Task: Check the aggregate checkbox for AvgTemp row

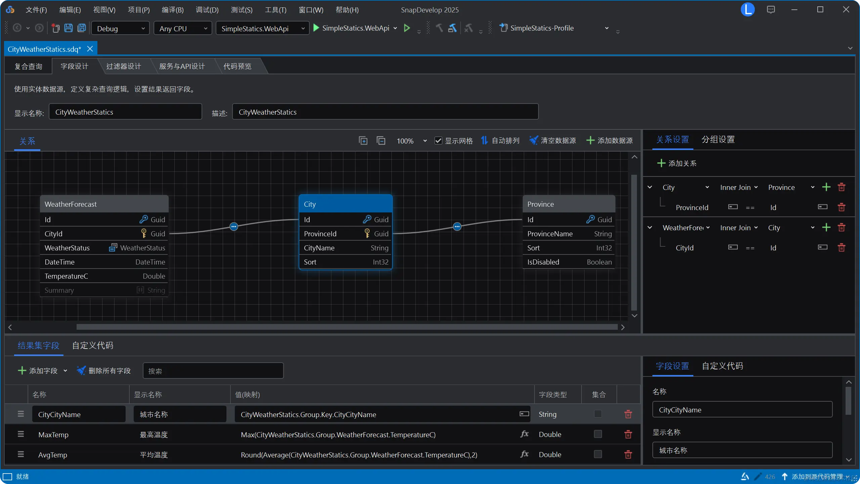Action: 598,454
